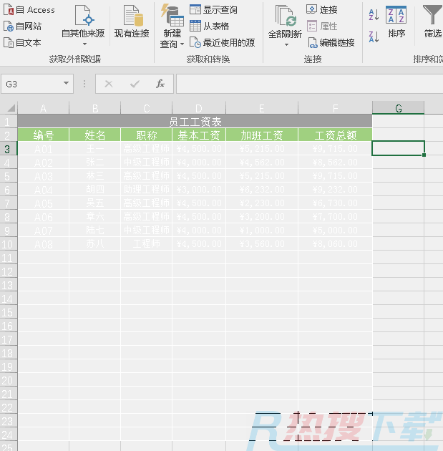The height and width of the screenshot is (451, 443).
Task: Sort ascending A to Z
Action: click(x=374, y=14)
